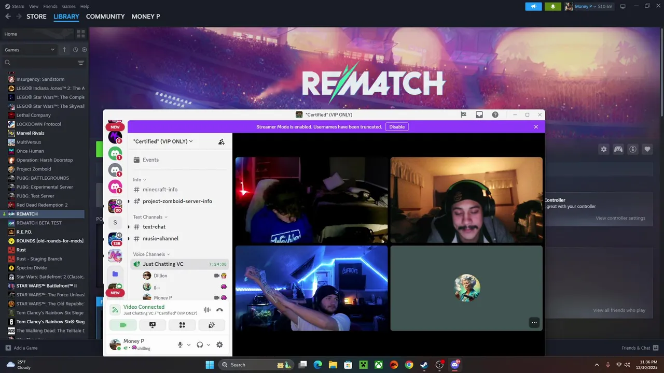Deafen Discord headphones
The height and width of the screenshot is (373, 664).
pos(200,345)
